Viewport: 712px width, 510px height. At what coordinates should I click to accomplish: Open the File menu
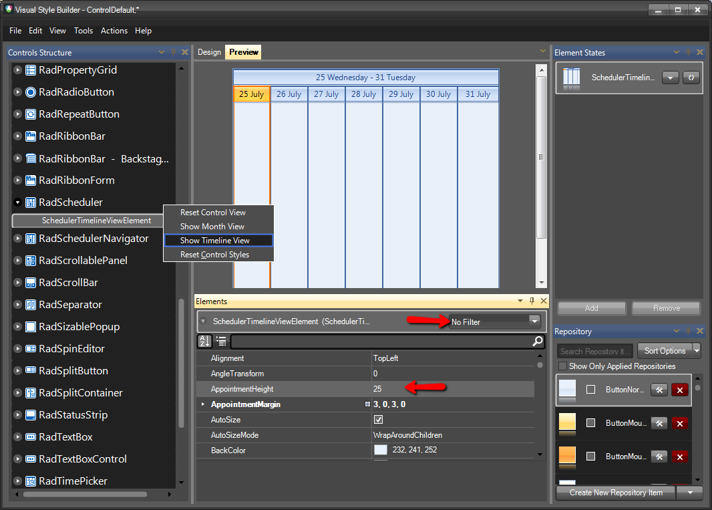(x=15, y=31)
